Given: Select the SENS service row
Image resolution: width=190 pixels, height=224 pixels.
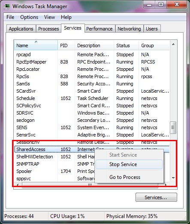Looking at the screenshot, I should [x=92, y=127].
